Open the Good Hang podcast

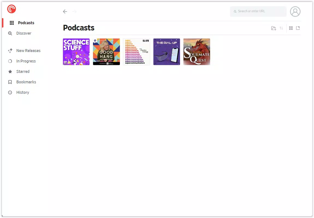[106, 52]
